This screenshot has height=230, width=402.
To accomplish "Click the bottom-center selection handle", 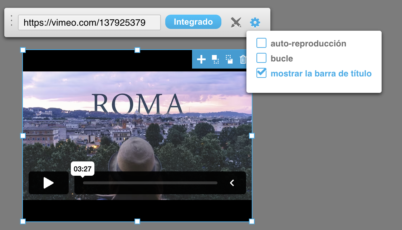I will pos(137,221).
